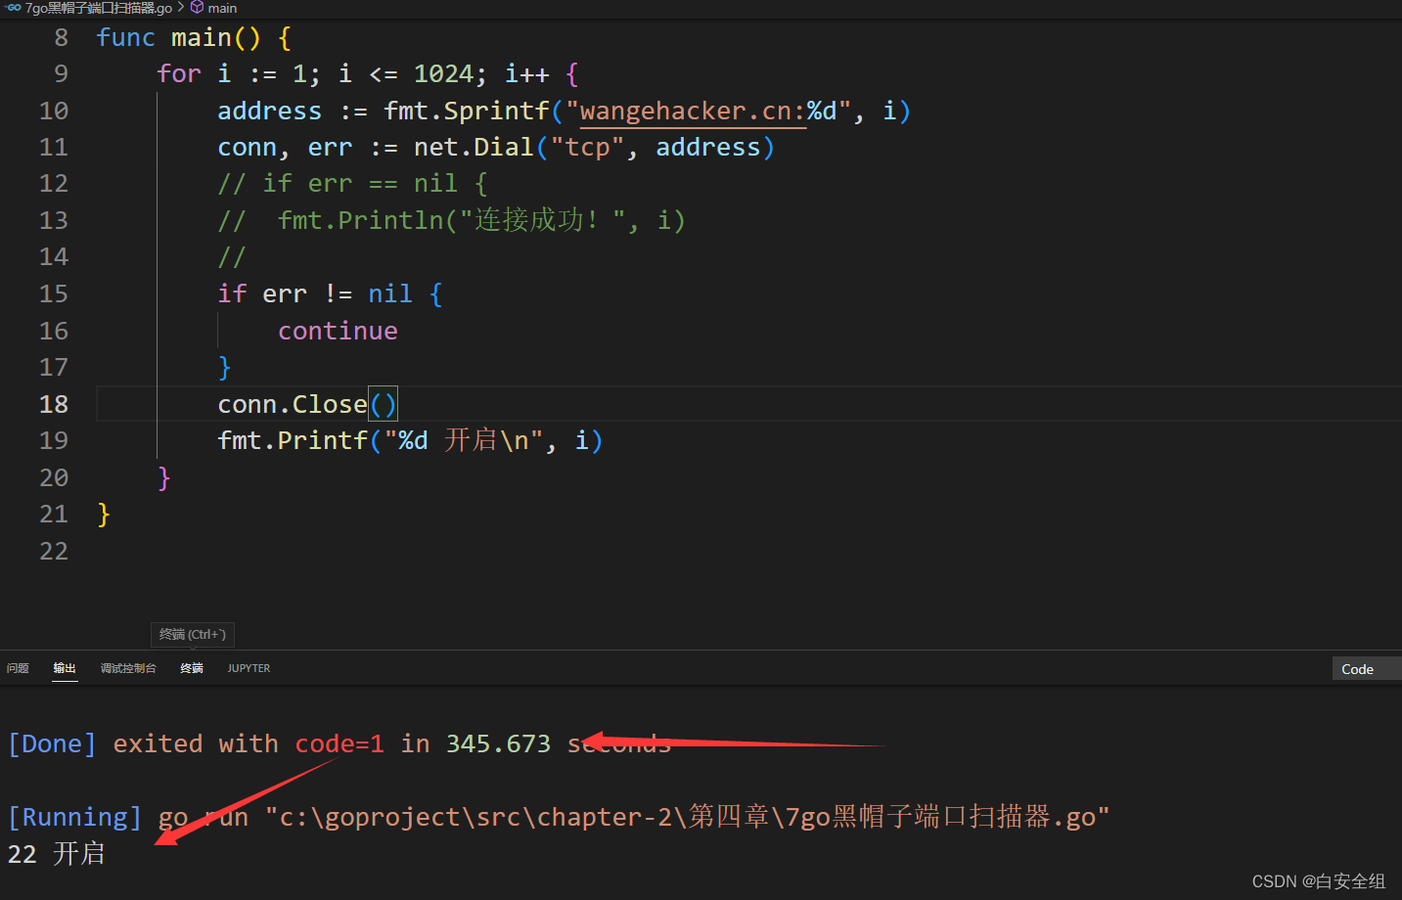Switch to the 输出 output tab
Viewport: 1402px width, 900px height.
point(65,668)
